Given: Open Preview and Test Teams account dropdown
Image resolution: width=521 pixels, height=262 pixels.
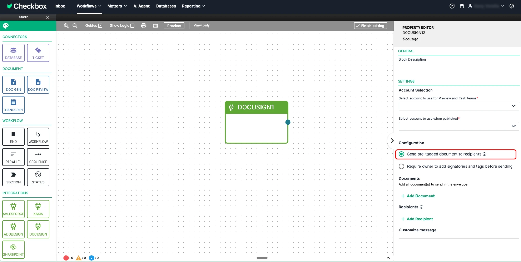Looking at the screenshot, I should (x=459, y=106).
